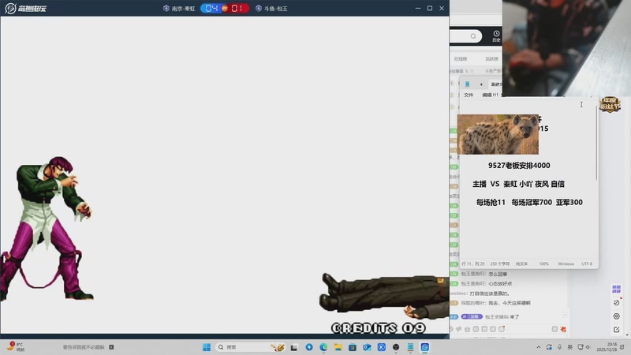Switch to the 活跃榜 tab
This screenshot has width=631, height=355.
tap(491, 58)
